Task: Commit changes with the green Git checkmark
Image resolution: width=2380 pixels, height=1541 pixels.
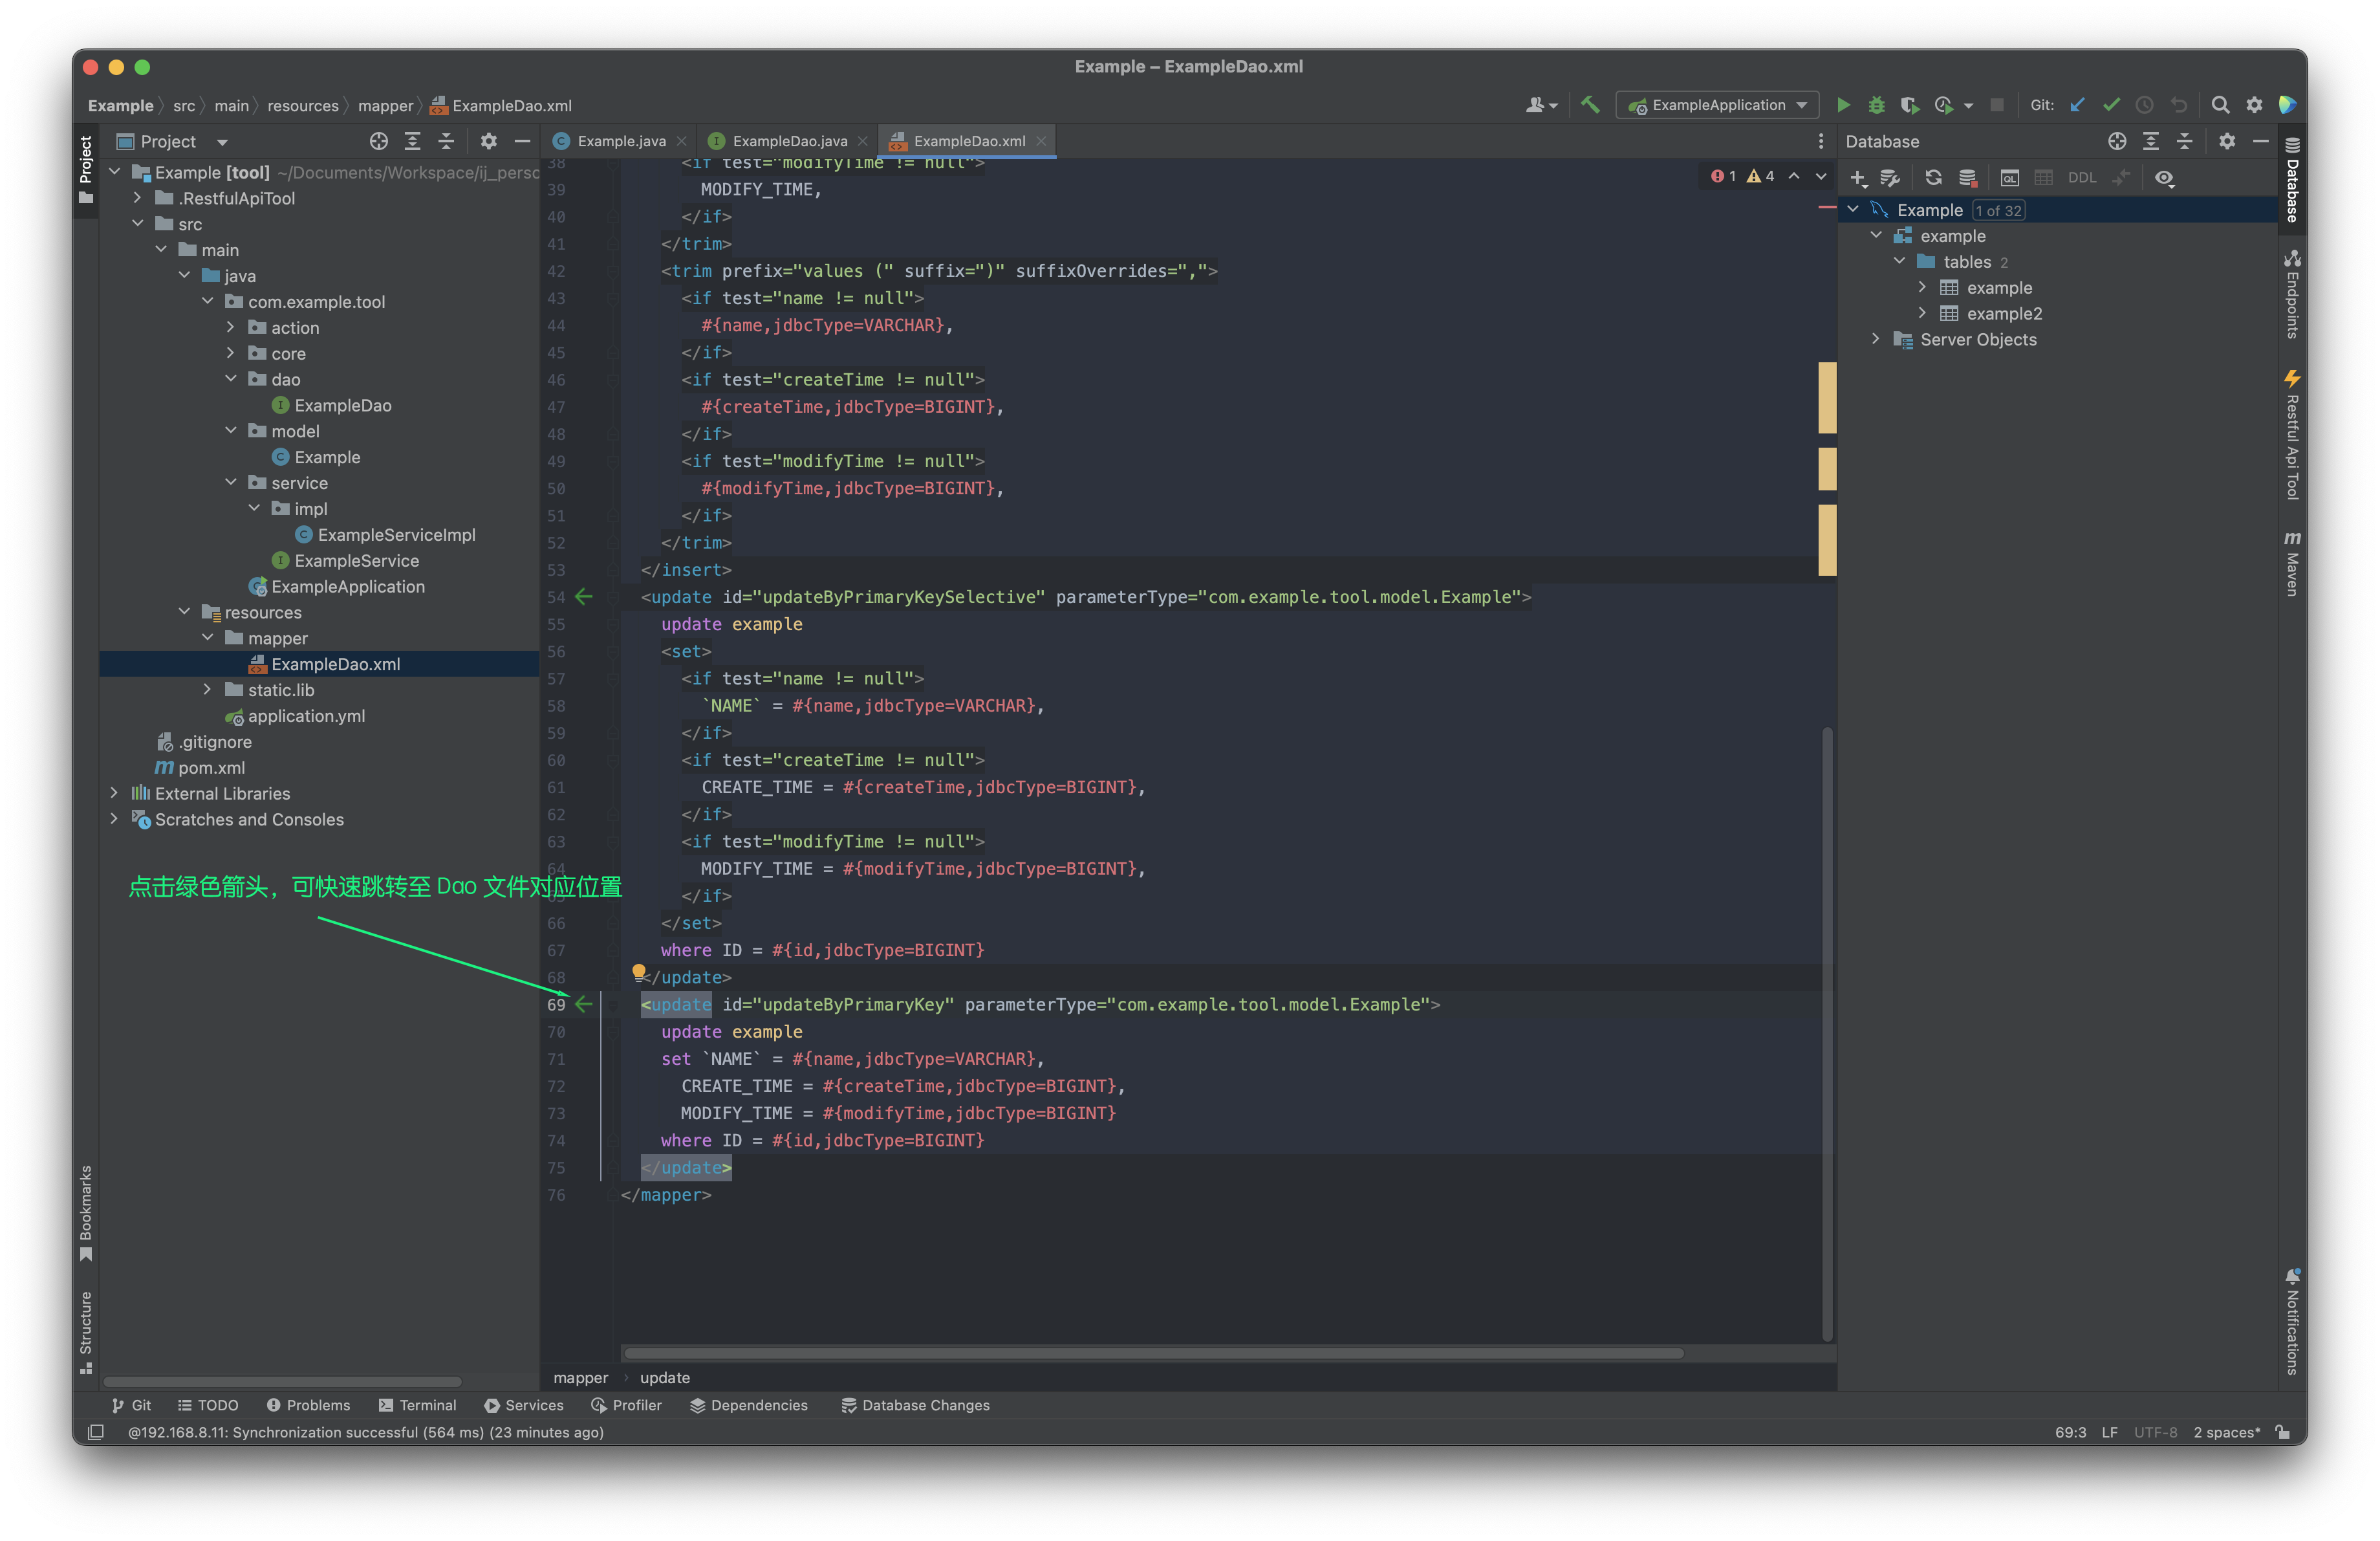Action: click(x=2112, y=105)
